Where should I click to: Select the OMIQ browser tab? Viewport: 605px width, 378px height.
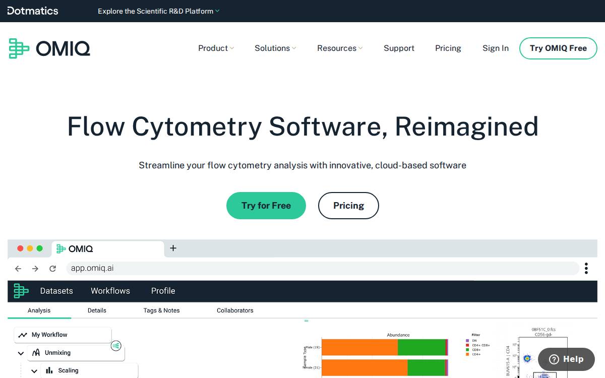[x=108, y=249]
